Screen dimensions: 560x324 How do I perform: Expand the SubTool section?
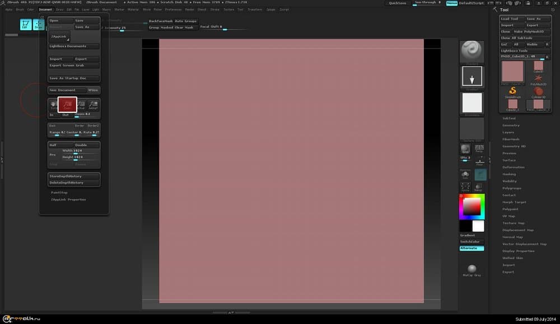[x=509, y=118]
